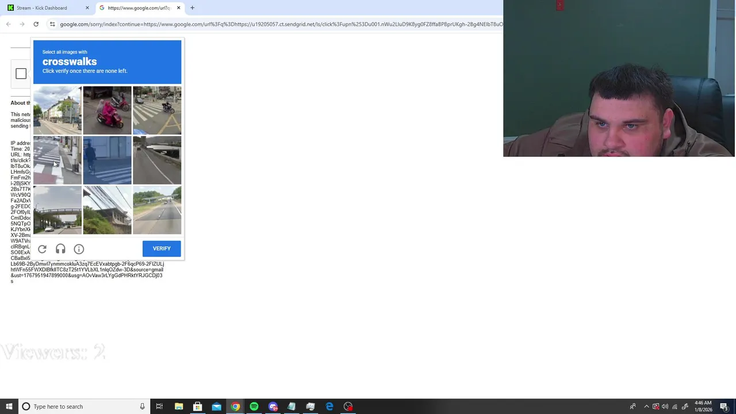Select the power lines and building tile
736x414 pixels.
coord(107,210)
